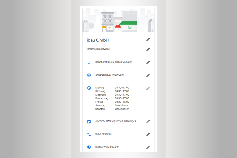Viewport: 237px width, 158px height.
Task: Edit the business name ibau GmbH
Action: pos(148,39)
